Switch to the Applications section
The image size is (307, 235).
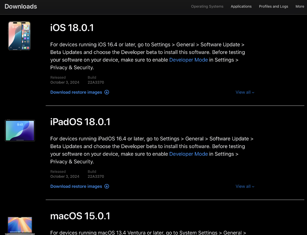tap(241, 6)
